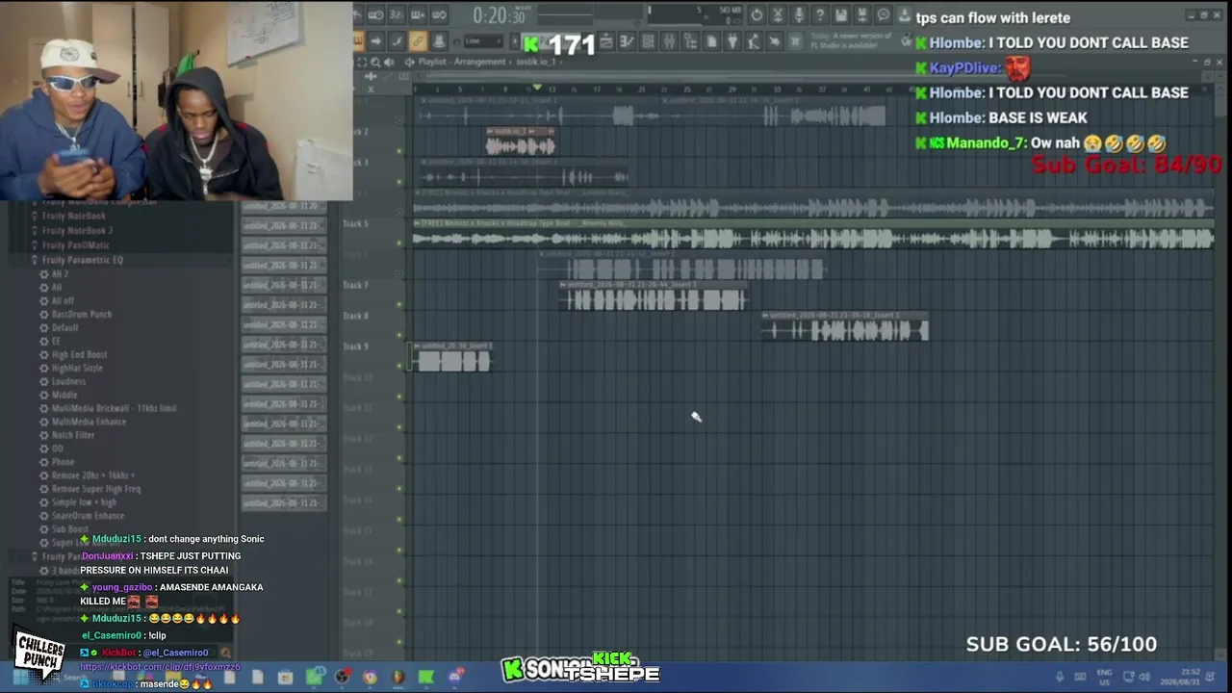
Task: Click the stamp icon beside the link icon
Action: click(x=439, y=41)
